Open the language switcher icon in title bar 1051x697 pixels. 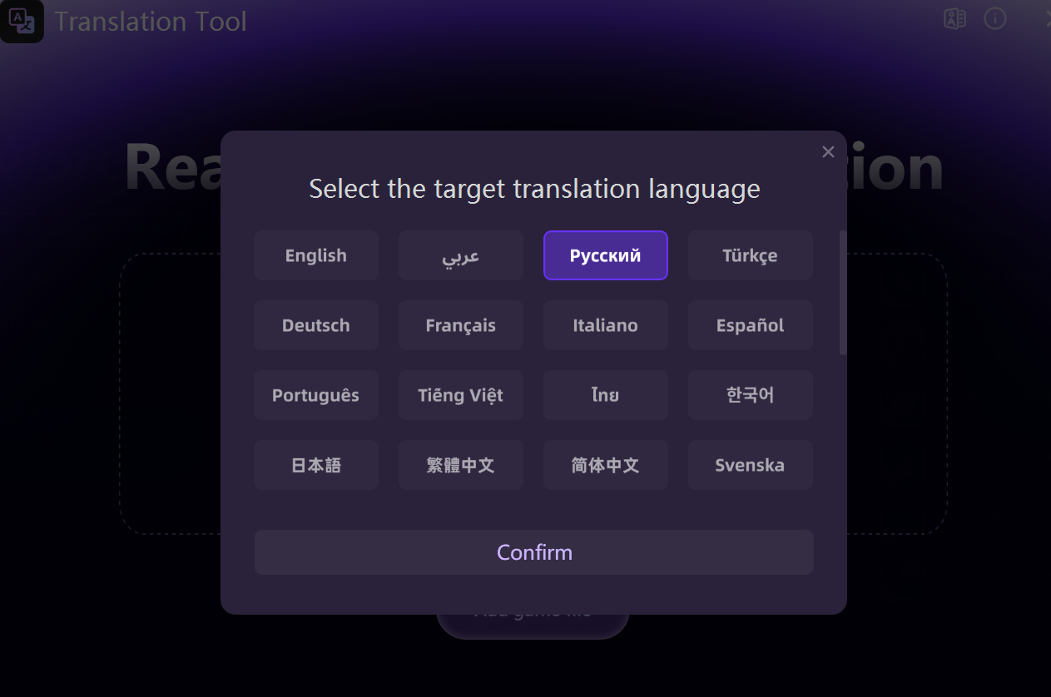point(954,19)
